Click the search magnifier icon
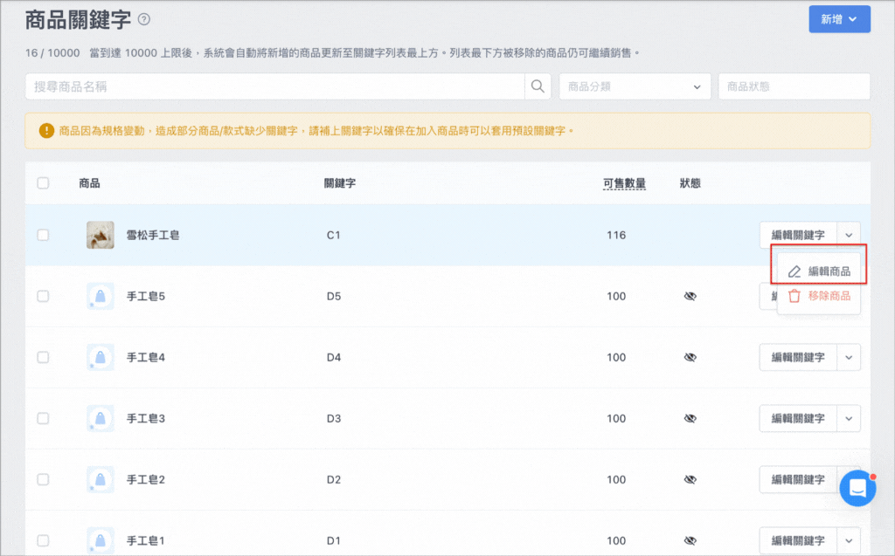Viewport: 895px width, 556px height. click(538, 86)
